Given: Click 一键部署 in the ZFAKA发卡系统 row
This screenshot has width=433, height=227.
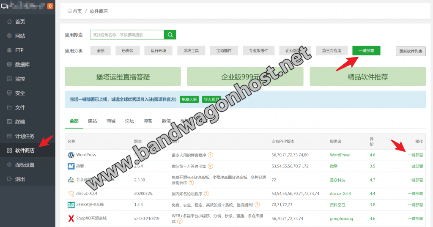Looking at the screenshot, I should [415, 205].
